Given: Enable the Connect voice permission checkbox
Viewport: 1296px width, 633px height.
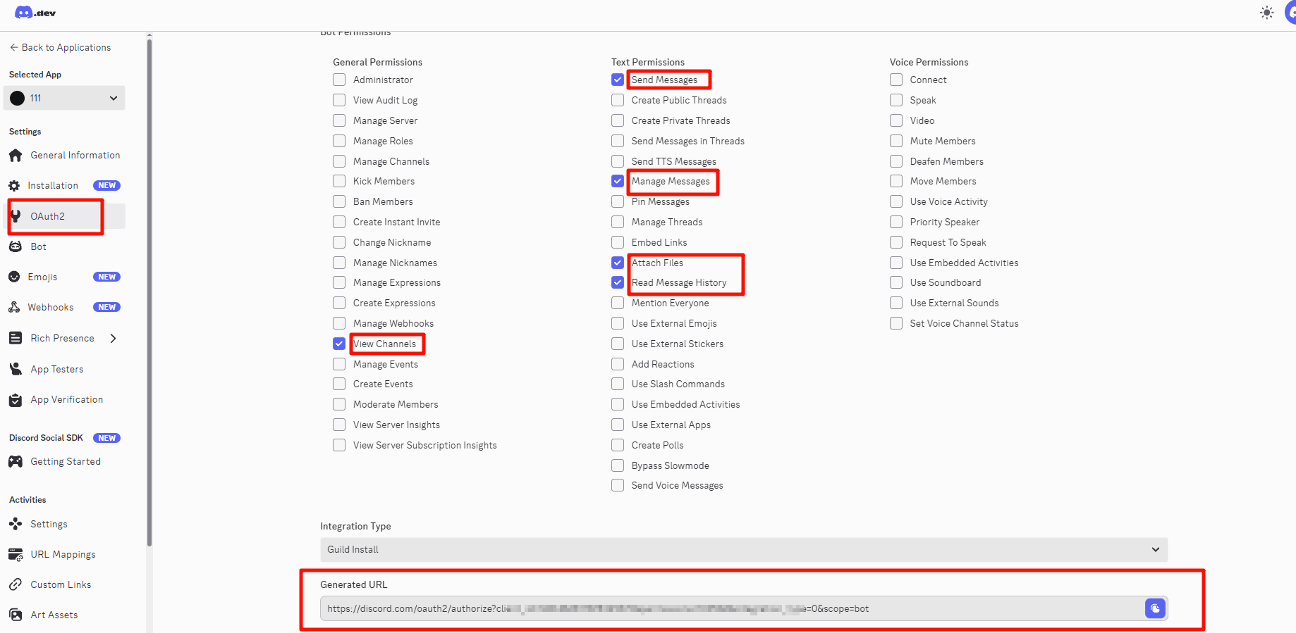Looking at the screenshot, I should click(896, 80).
